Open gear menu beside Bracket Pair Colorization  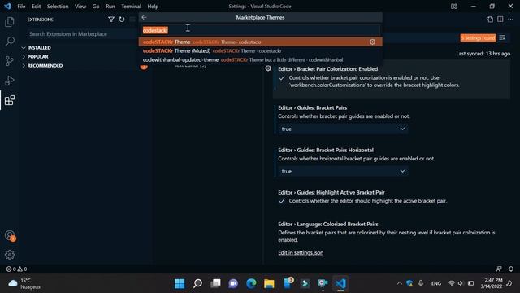click(x=268, y=68)
